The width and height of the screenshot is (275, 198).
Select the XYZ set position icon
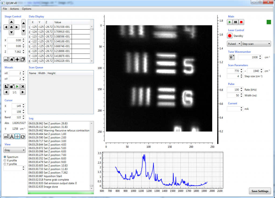click(6, 59)
